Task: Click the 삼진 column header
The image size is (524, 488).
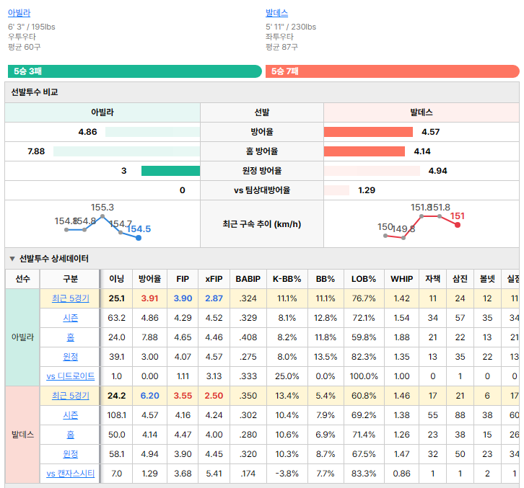Action: coord(460,279)
